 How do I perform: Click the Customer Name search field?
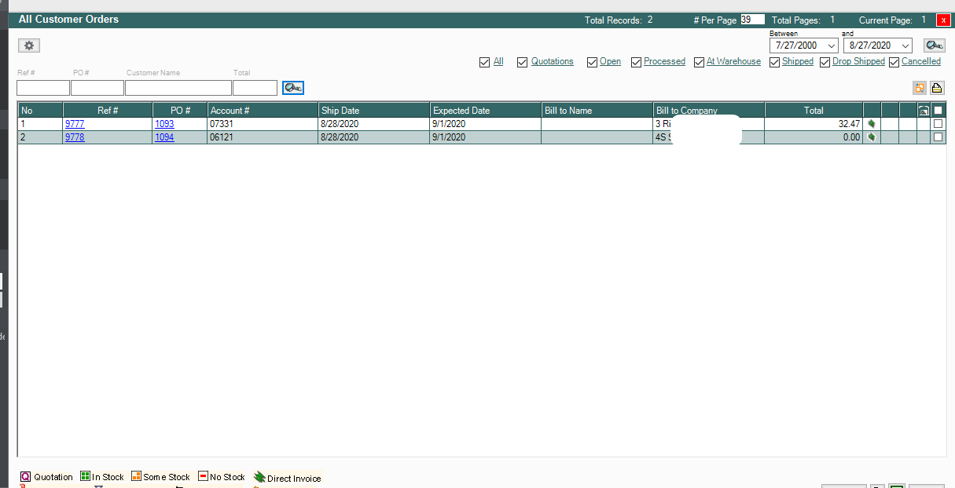pos(178,88)
